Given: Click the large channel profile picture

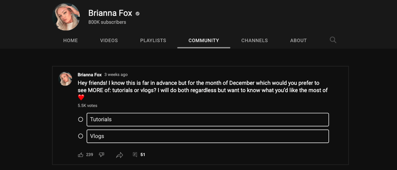Looking at the screenshot, I should point(66,17).
